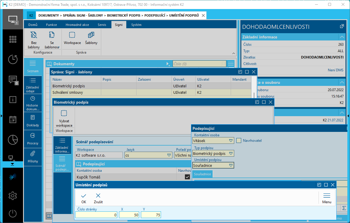This screenshot has height=223, width=350.
Task: Click the Není DMS link
Action: [335, 70]
